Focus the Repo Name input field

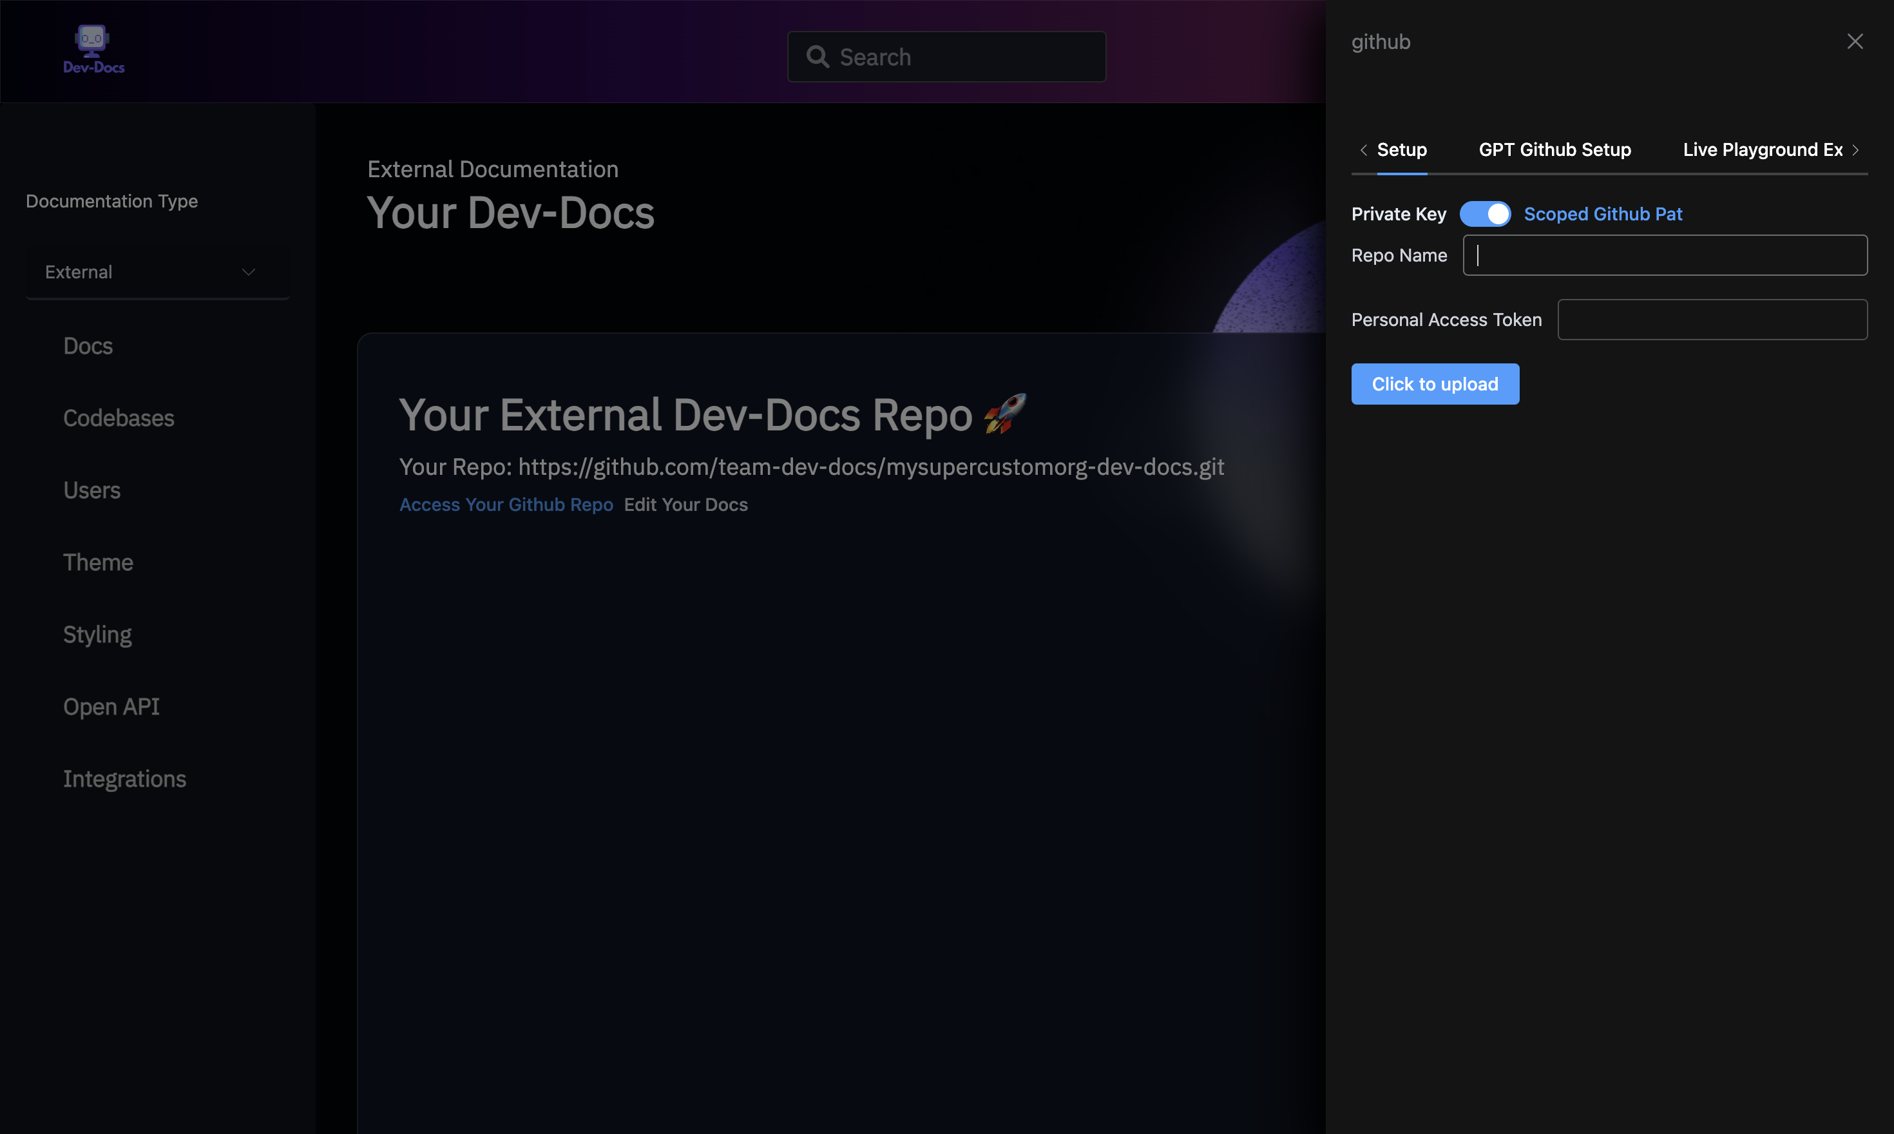coord(1664,255)
